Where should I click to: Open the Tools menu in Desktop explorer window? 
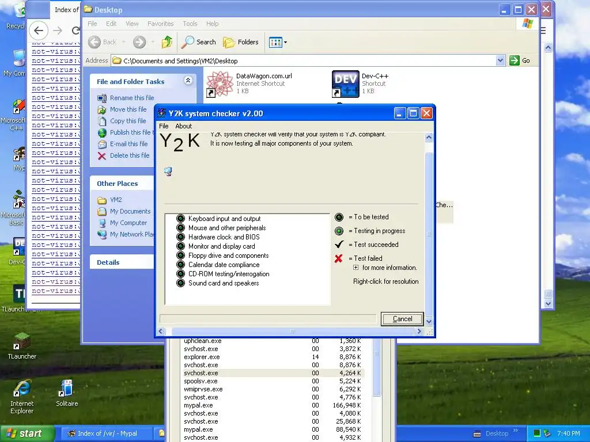190,24
